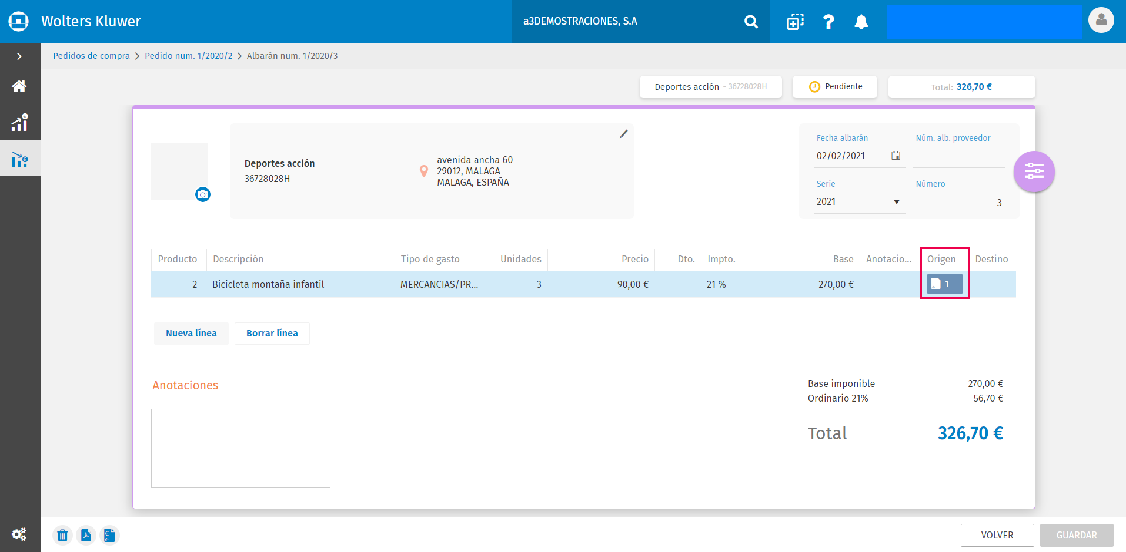The image size is (1126, 552).
Task: Click inside the Anotaciones text box
Action: point(240,448)
